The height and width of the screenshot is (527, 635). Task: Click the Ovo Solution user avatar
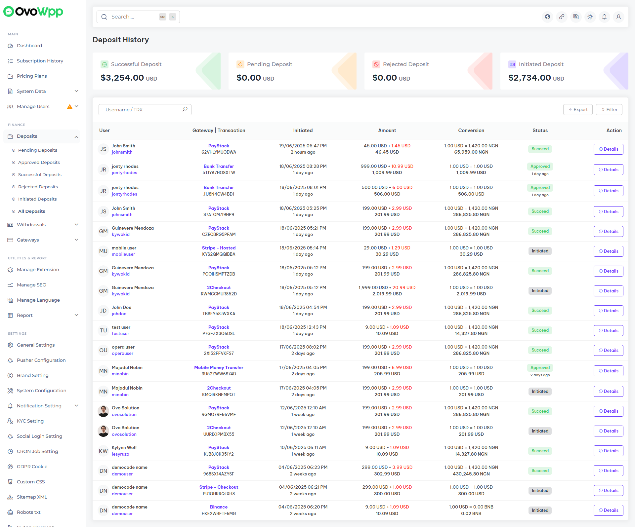coord(103,411)
